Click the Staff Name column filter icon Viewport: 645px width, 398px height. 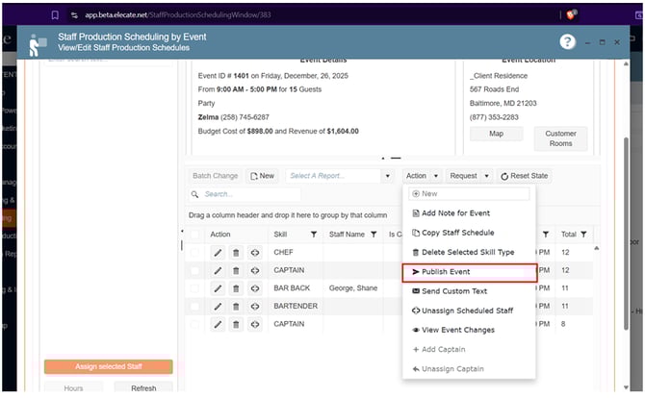tap(374, 234)
